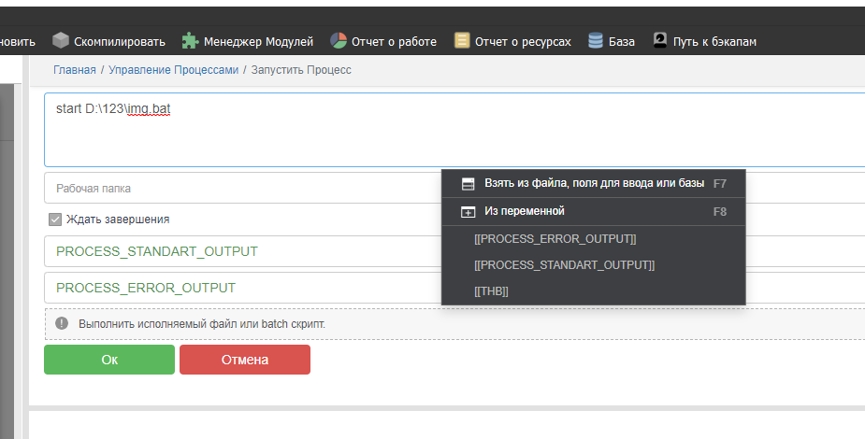Click 'Отчет о ресурсах' toolbar label
This screenshot has width=865, height=439.
(523, 41)
